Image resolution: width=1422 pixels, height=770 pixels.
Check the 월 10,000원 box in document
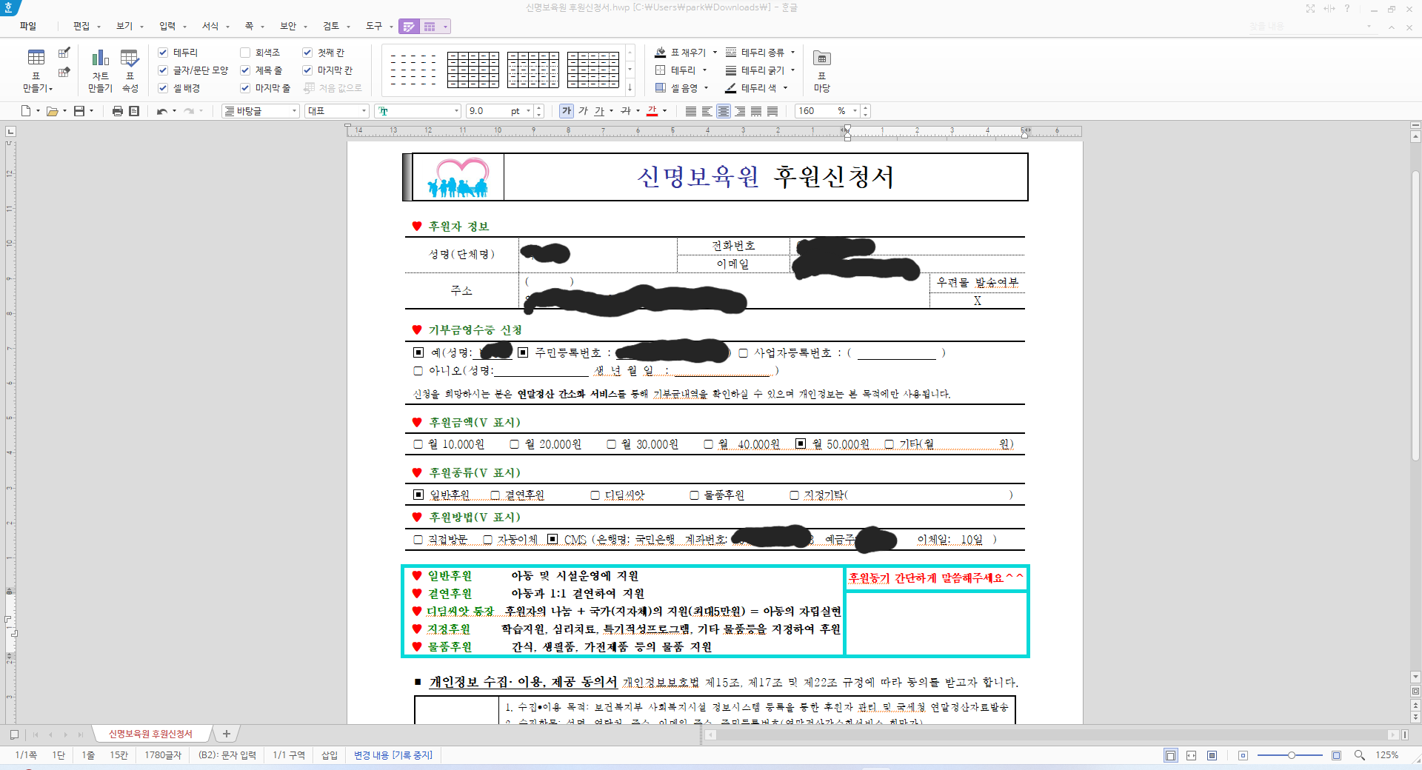pyautogui.click(x=418, y=444)
